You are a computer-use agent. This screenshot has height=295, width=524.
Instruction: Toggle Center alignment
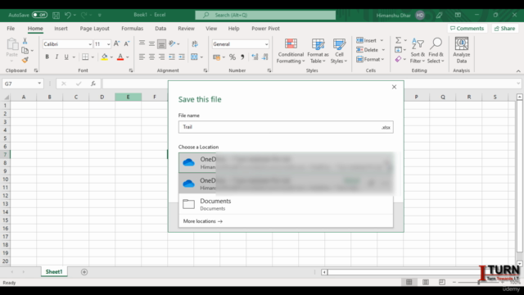[151, 57]
